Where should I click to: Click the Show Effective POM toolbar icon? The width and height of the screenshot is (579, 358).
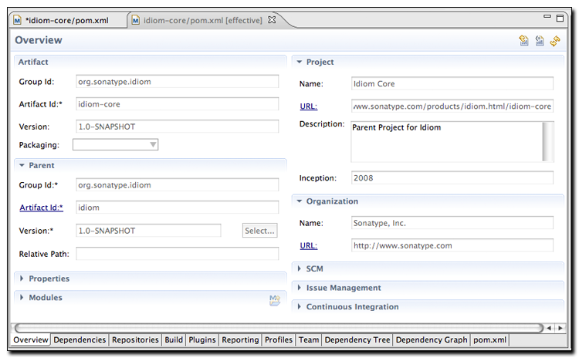click(540, 41)
